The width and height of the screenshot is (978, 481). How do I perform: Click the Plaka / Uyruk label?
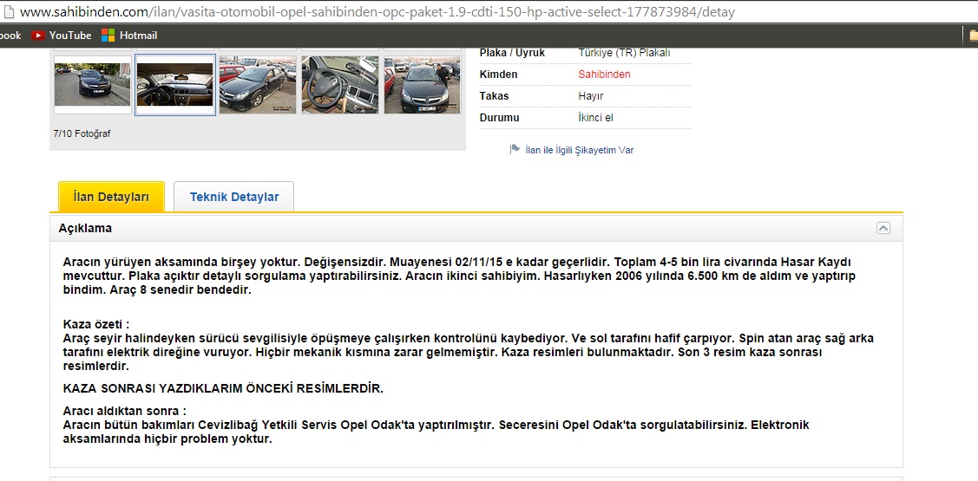[x=512, y=53]
